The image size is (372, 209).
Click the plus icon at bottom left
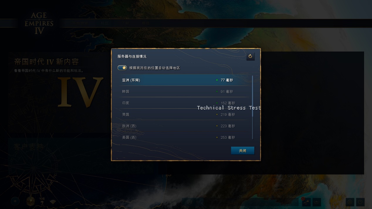15,201
